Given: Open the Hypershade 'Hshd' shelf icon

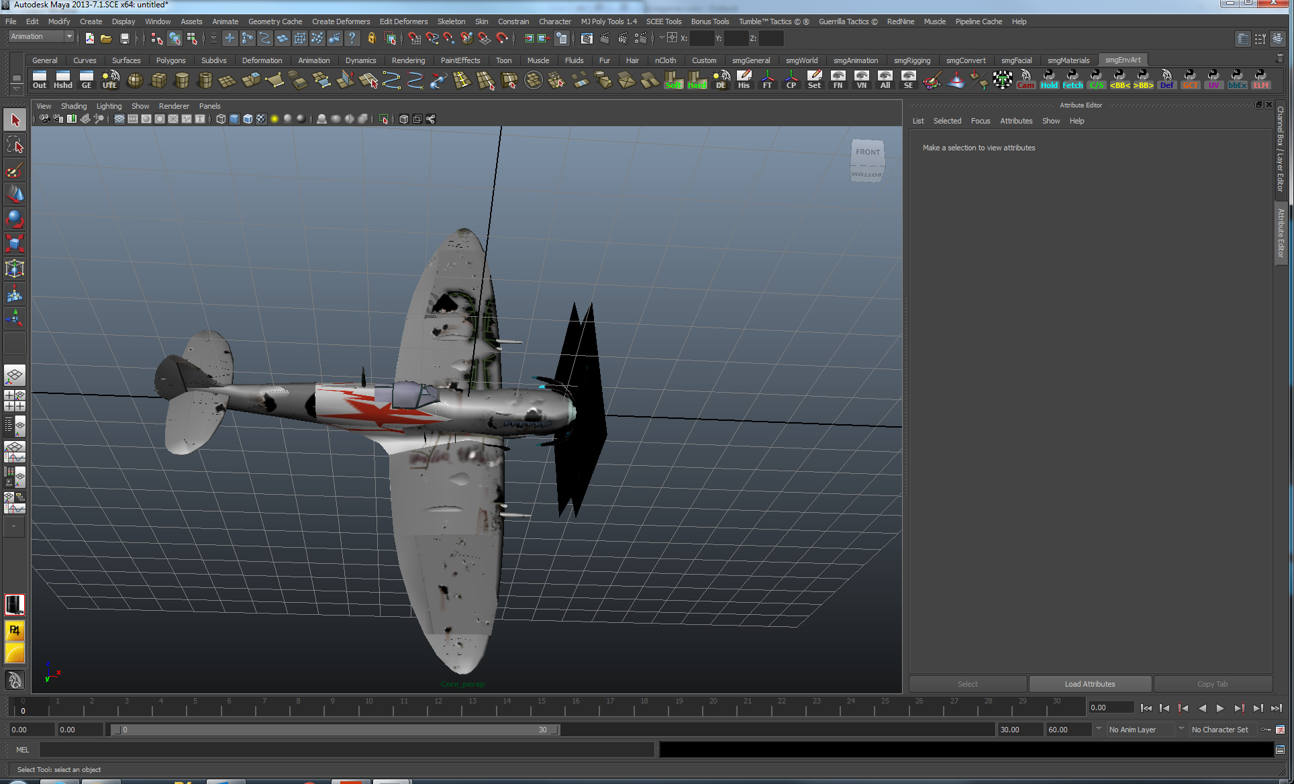Looking at the screenshot, I should 63,80.
